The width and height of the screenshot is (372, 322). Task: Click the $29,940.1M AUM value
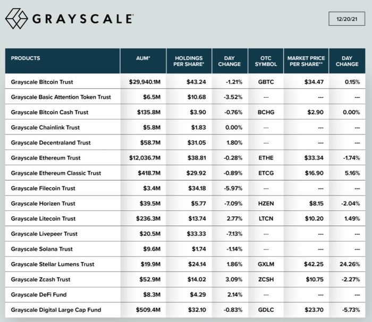tap(145, 82)
